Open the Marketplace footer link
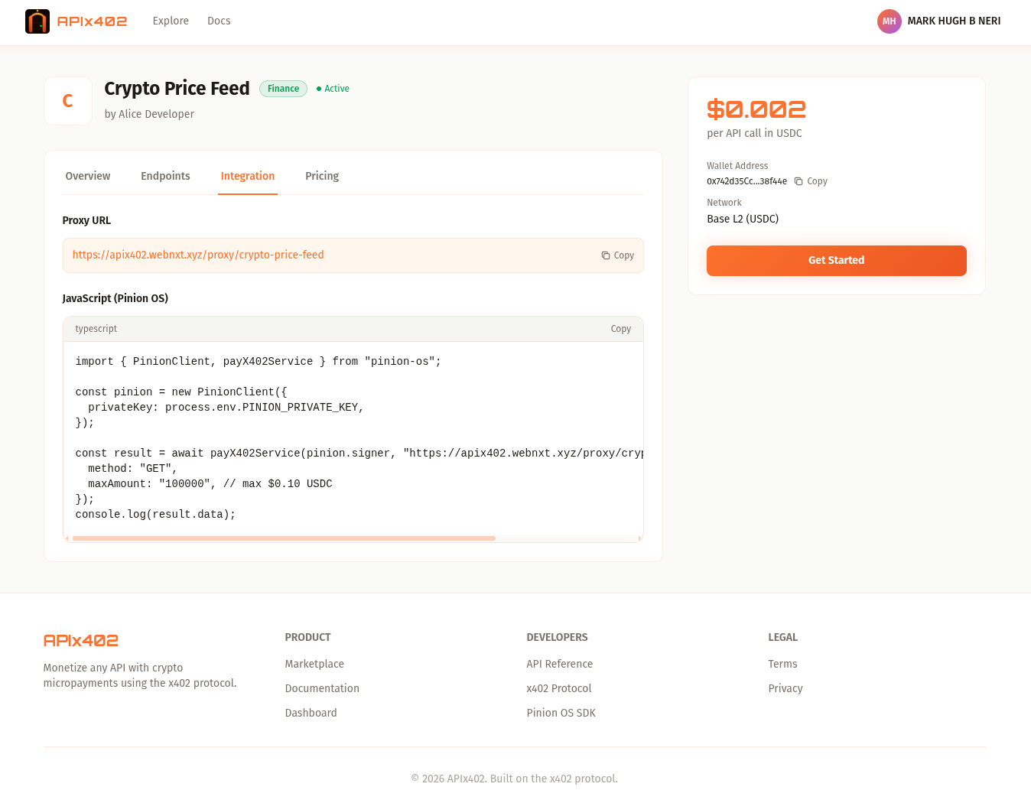Viewport: 1031px width, 803px height. (x=314, y=664)
